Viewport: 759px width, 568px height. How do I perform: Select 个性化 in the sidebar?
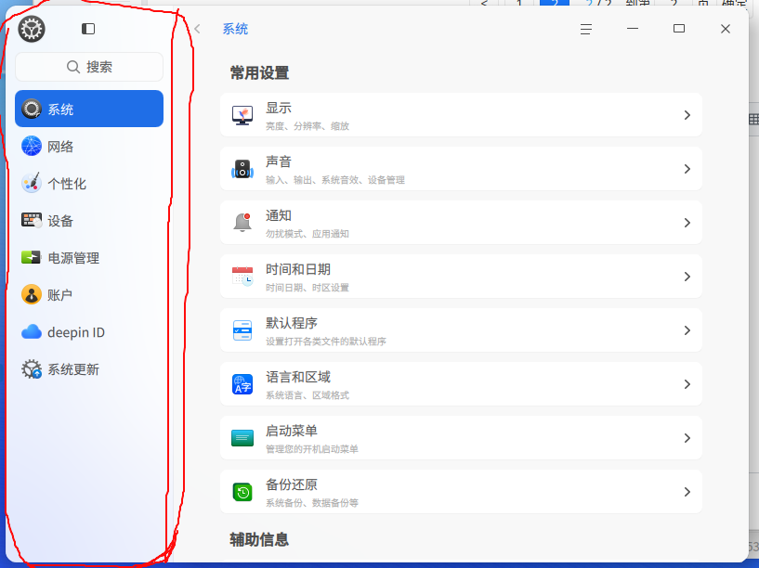89,183
